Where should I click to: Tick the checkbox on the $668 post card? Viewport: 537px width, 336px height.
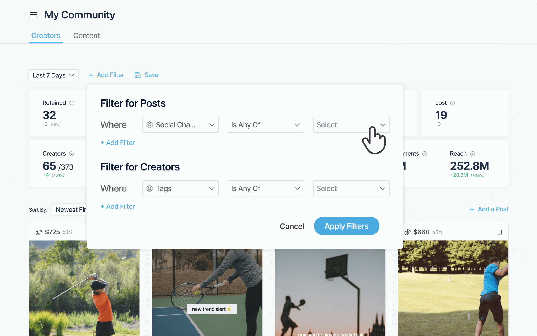(x=499, y=232)
